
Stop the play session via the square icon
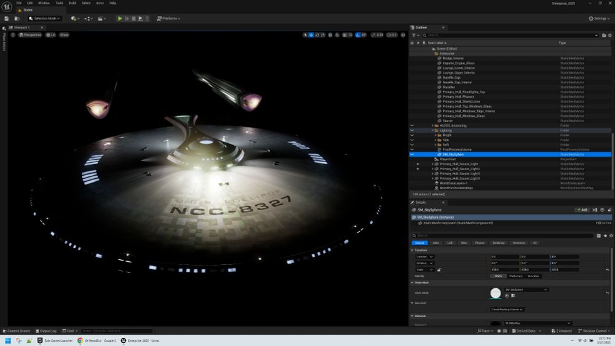[133, 18]
